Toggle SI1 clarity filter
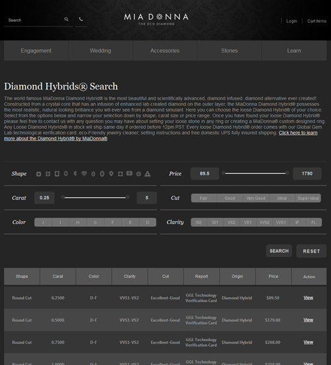This screenshot has width=331, height=365. click(215, 222)
